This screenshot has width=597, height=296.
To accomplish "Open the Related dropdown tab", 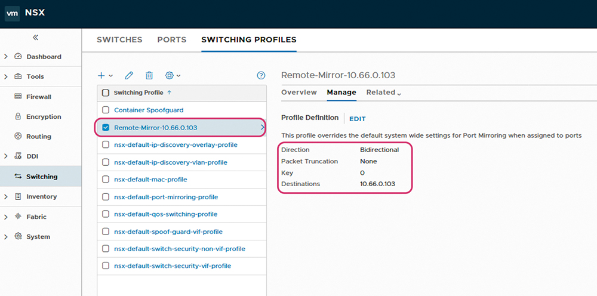I will coord(384,92).
